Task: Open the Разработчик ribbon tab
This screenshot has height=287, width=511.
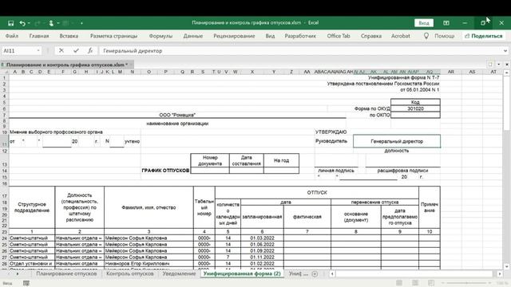Action: 300,36
